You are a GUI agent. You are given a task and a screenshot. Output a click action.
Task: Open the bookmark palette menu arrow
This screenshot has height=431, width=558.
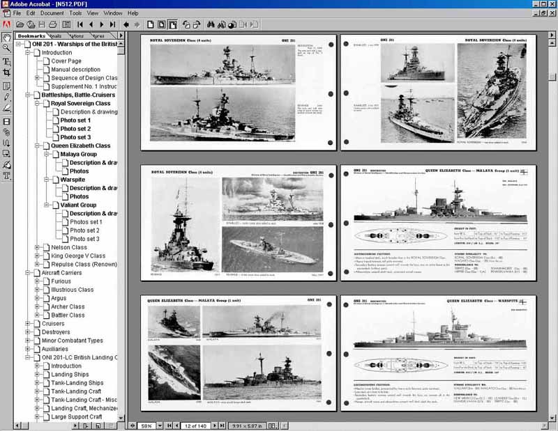121,36
